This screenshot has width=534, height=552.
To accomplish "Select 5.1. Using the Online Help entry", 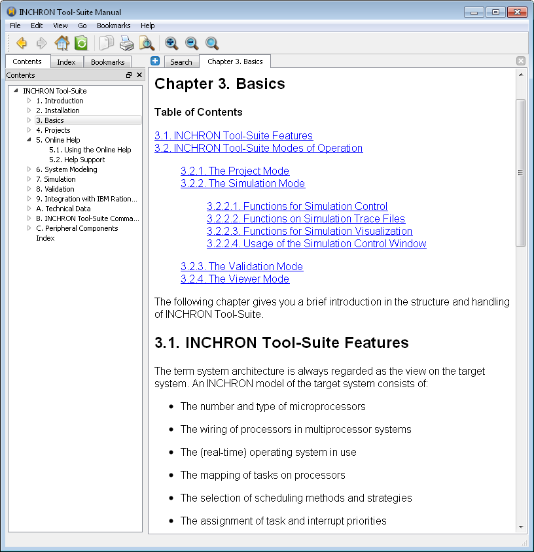I will pos(90,150).
